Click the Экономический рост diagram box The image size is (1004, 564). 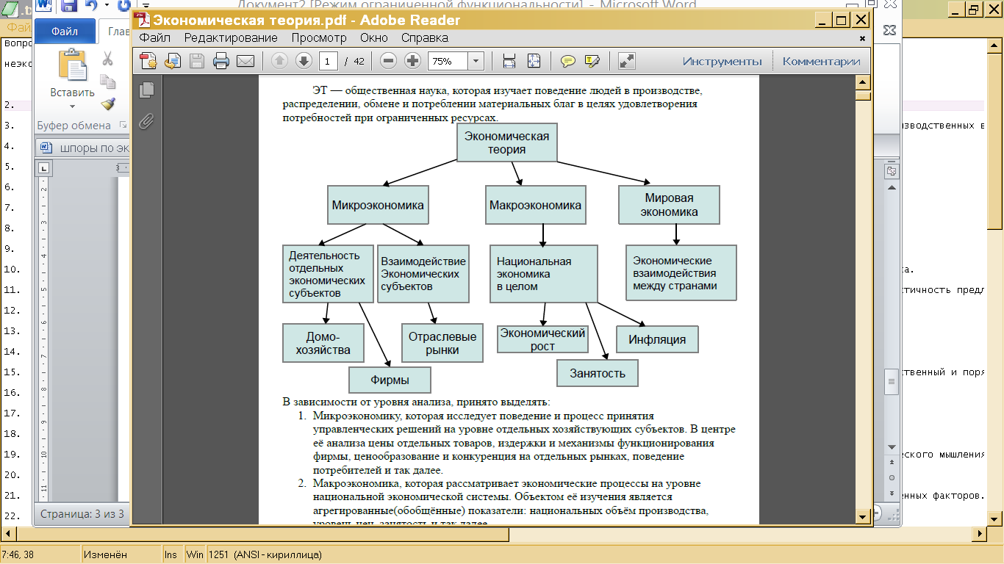[543, 339]
